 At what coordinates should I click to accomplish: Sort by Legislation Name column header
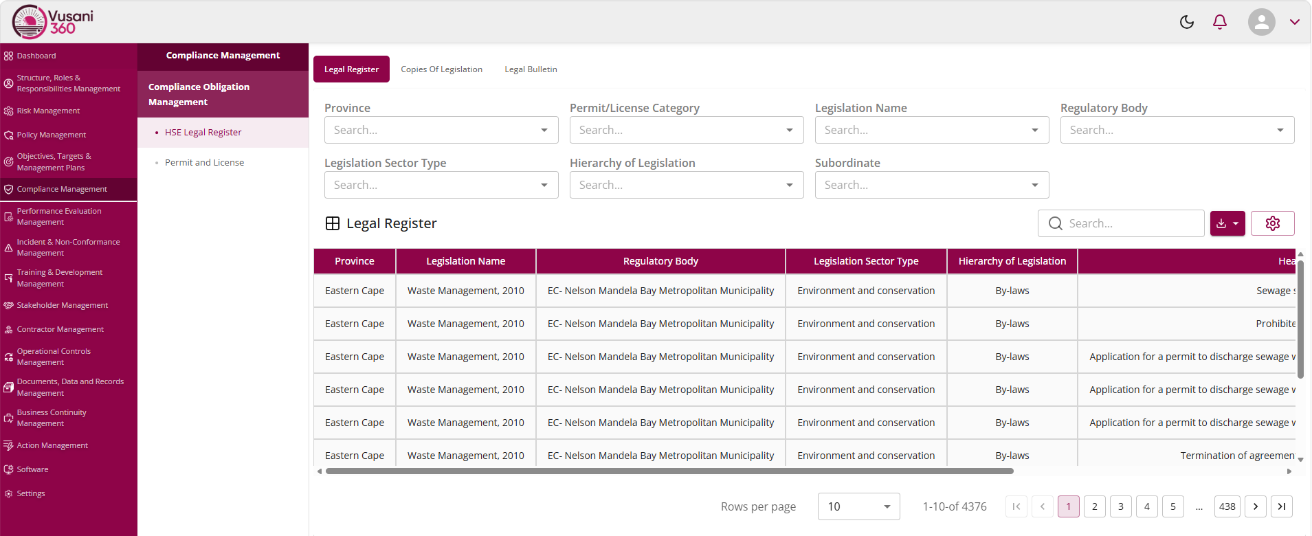tap(466, 261)
